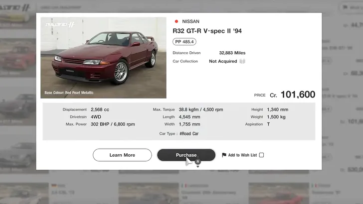Image resolution: width=363 pixels, height=204 pixels.
Task: Open the blurred Wish List button in header
Action: [353, 7]
